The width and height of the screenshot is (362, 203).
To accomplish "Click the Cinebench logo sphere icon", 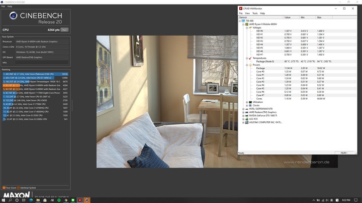I will pos(14,16).
